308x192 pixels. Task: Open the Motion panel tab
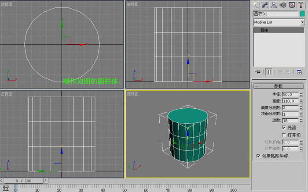coord(283,5)
